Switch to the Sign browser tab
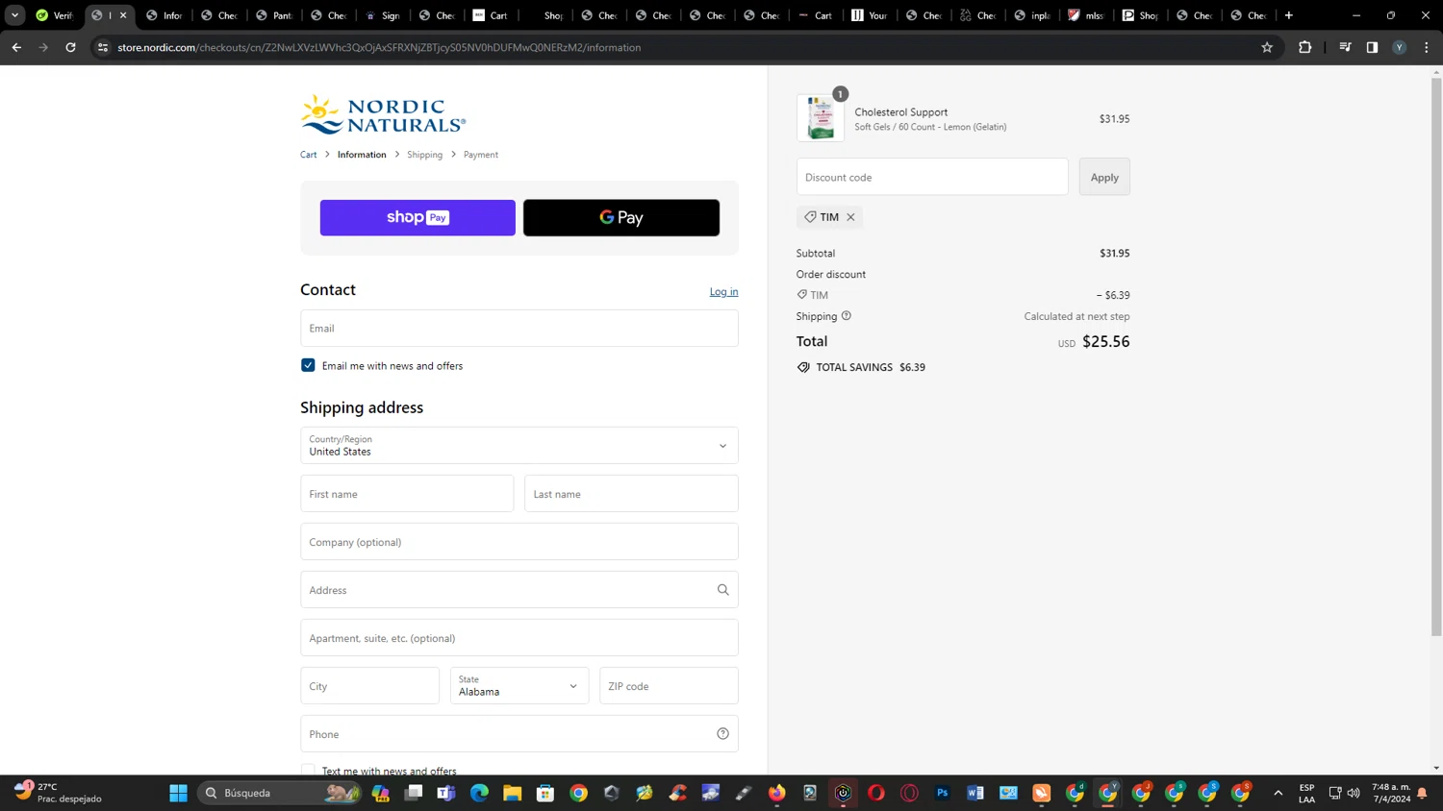1443x811 pixels. [x=383, y=15]
